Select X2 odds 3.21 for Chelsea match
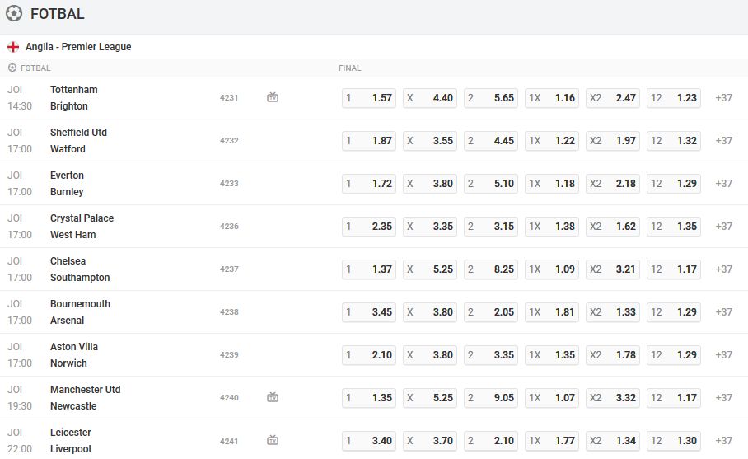Image resolution: width=748 pixels, height=459 pixels. click(x=613, y=269)
